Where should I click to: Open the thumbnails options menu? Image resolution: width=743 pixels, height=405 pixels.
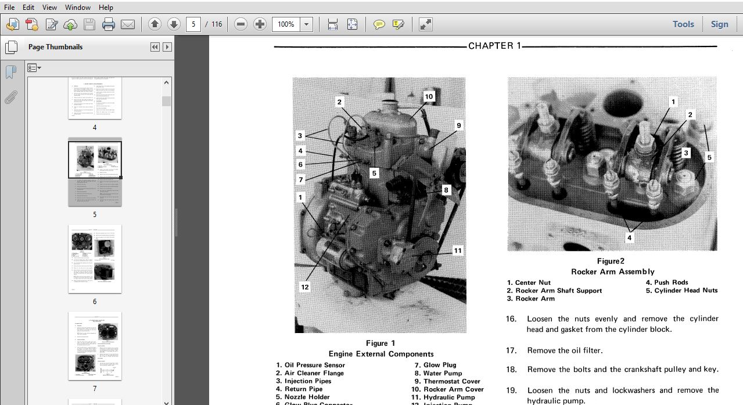[x=34, y=68]
